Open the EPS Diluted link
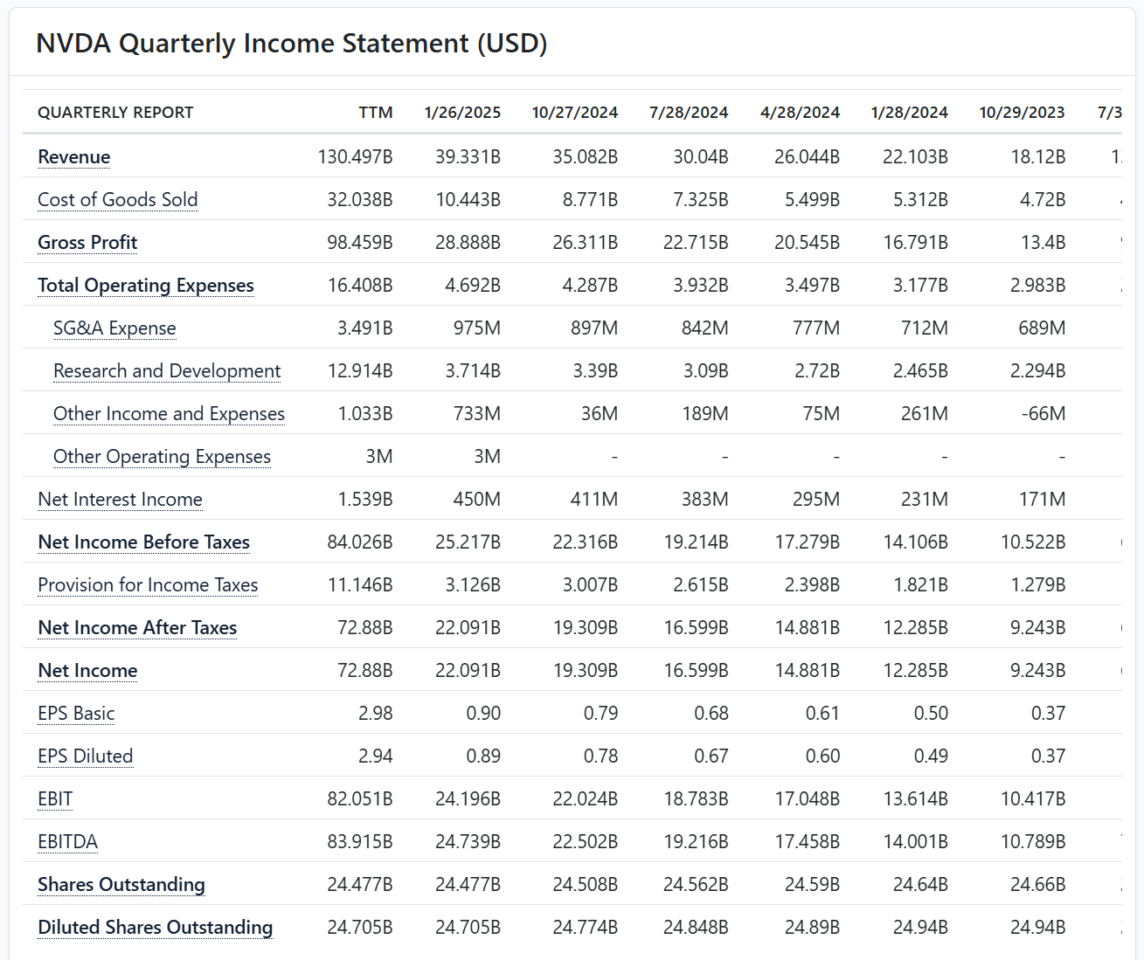 click(86, 756)
